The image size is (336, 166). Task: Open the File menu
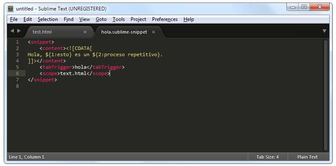[x=14, y=19]
